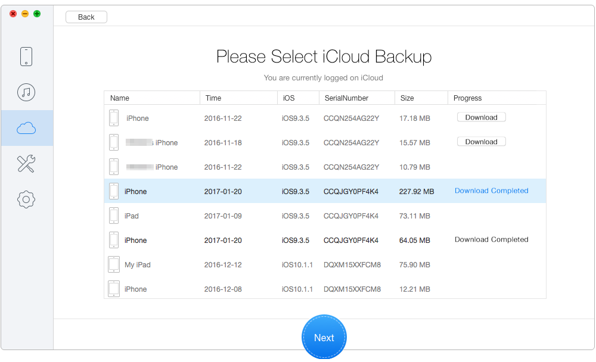Open the tools wrench sidebar icon
This screenshot has height=362, width=596.
point(26,164)
